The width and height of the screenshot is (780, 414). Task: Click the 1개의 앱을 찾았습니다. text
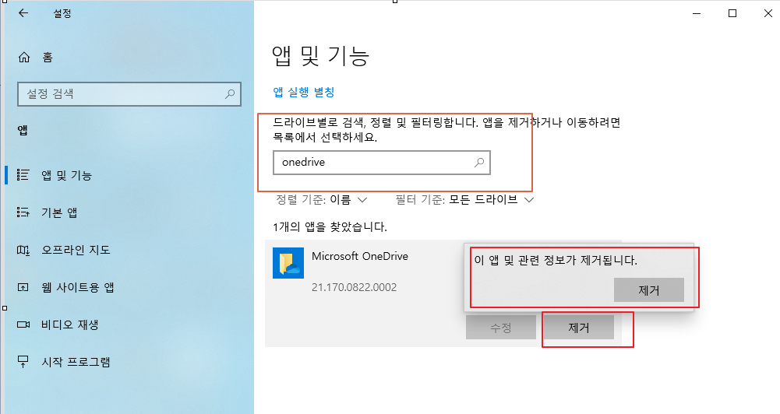(x=330, y=227)
